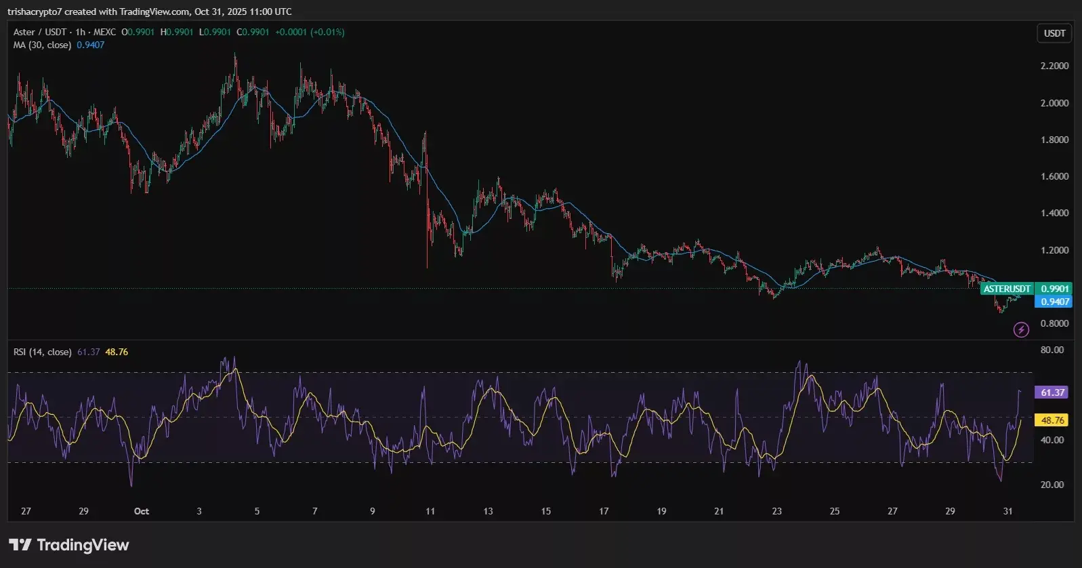Image resolution: width=1082 pixels, height=568 pixels.
Task: Click the Oct date label on time axis
Action: point(142,511)
